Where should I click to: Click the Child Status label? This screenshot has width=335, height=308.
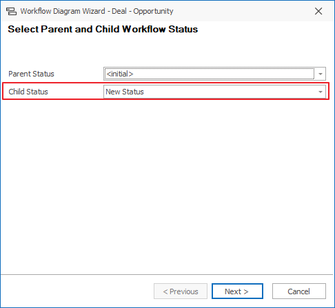(x=28, y=92)
